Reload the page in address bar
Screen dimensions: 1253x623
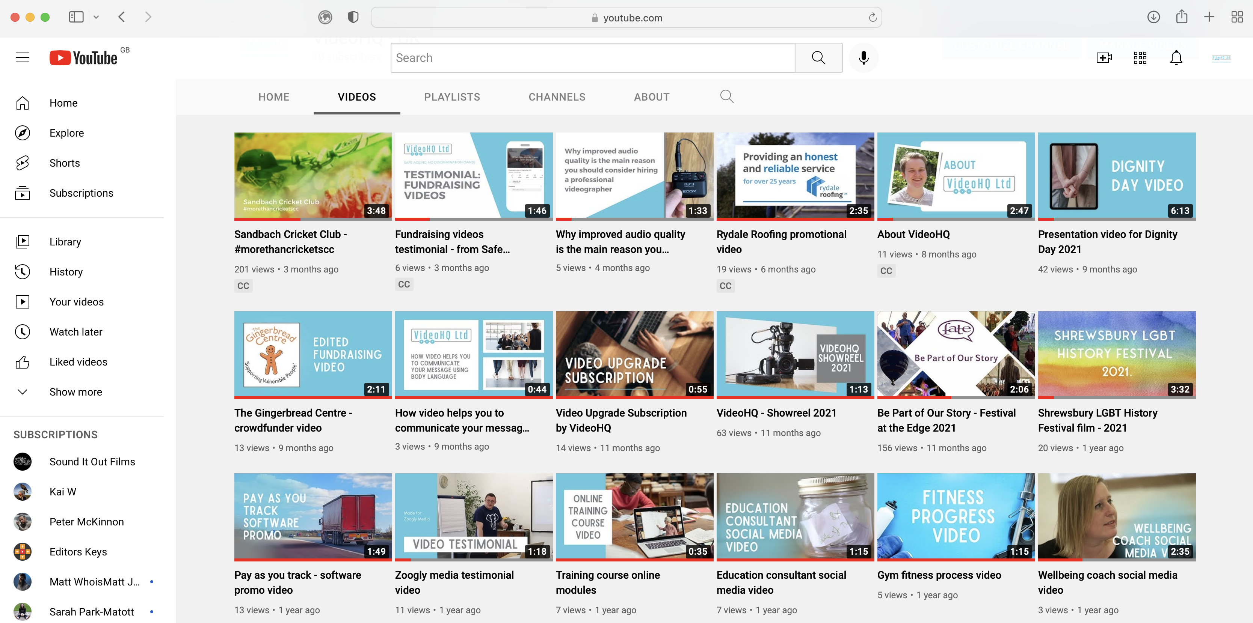873,18
